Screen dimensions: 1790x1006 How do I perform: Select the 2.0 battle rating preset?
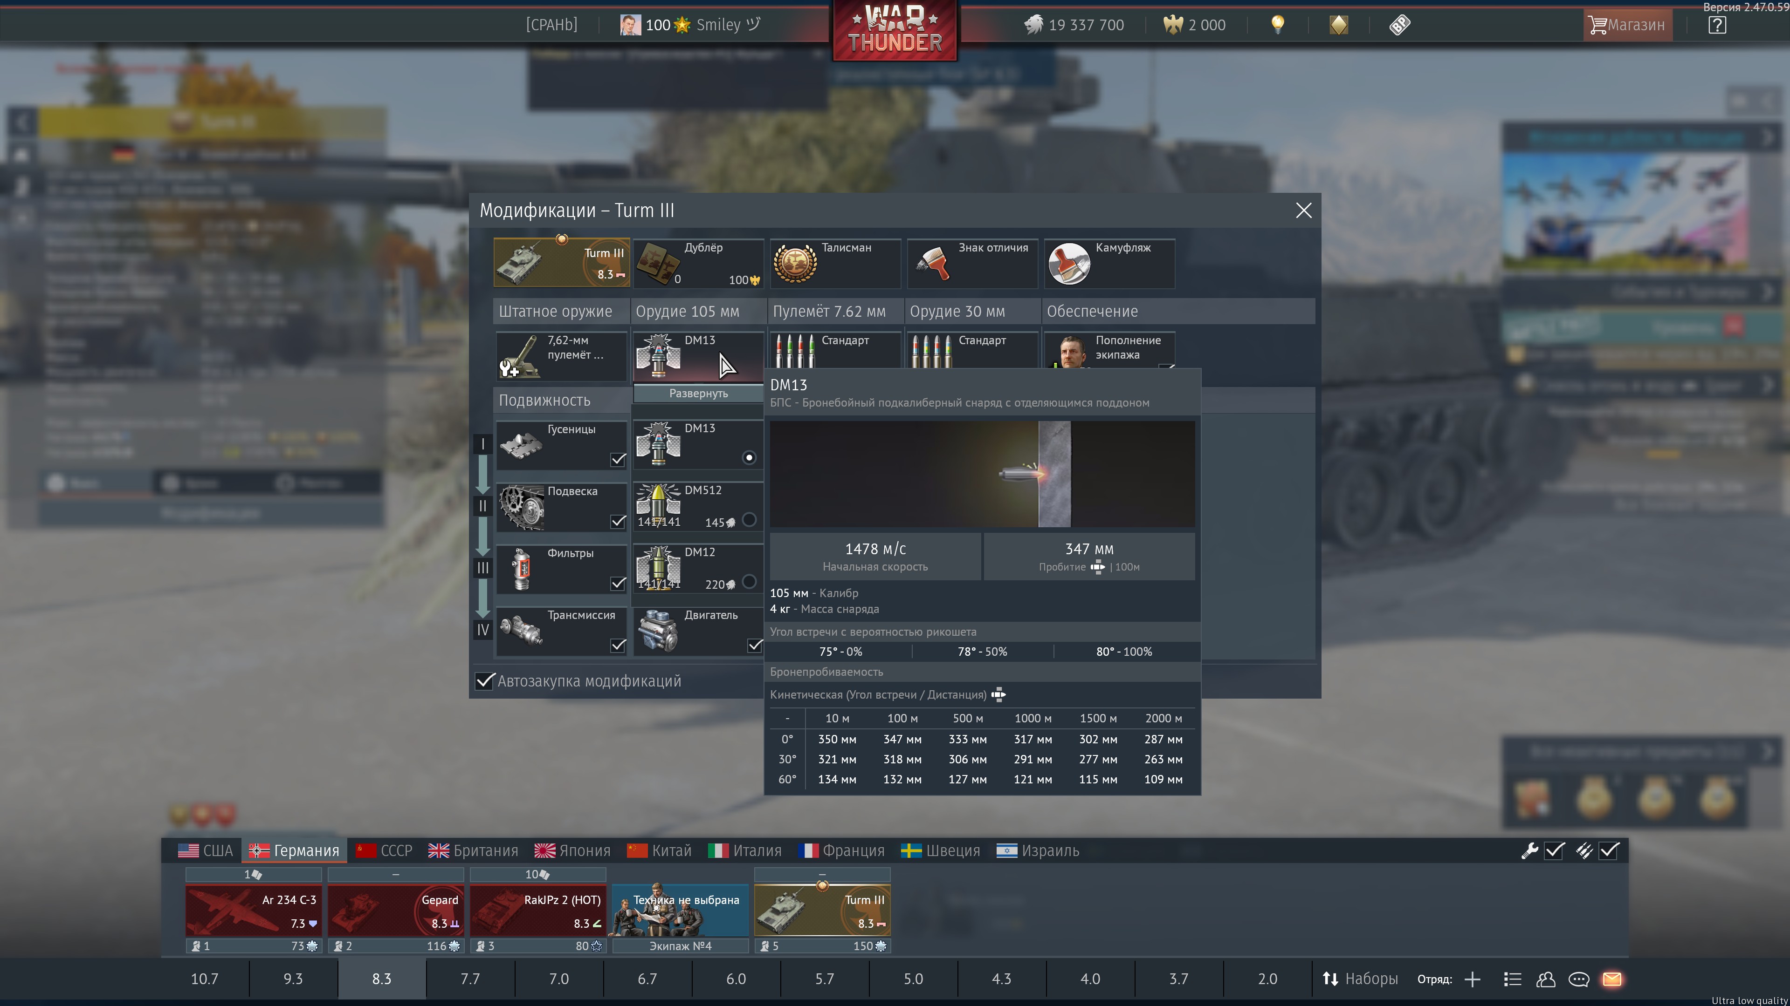point(1267,979)
